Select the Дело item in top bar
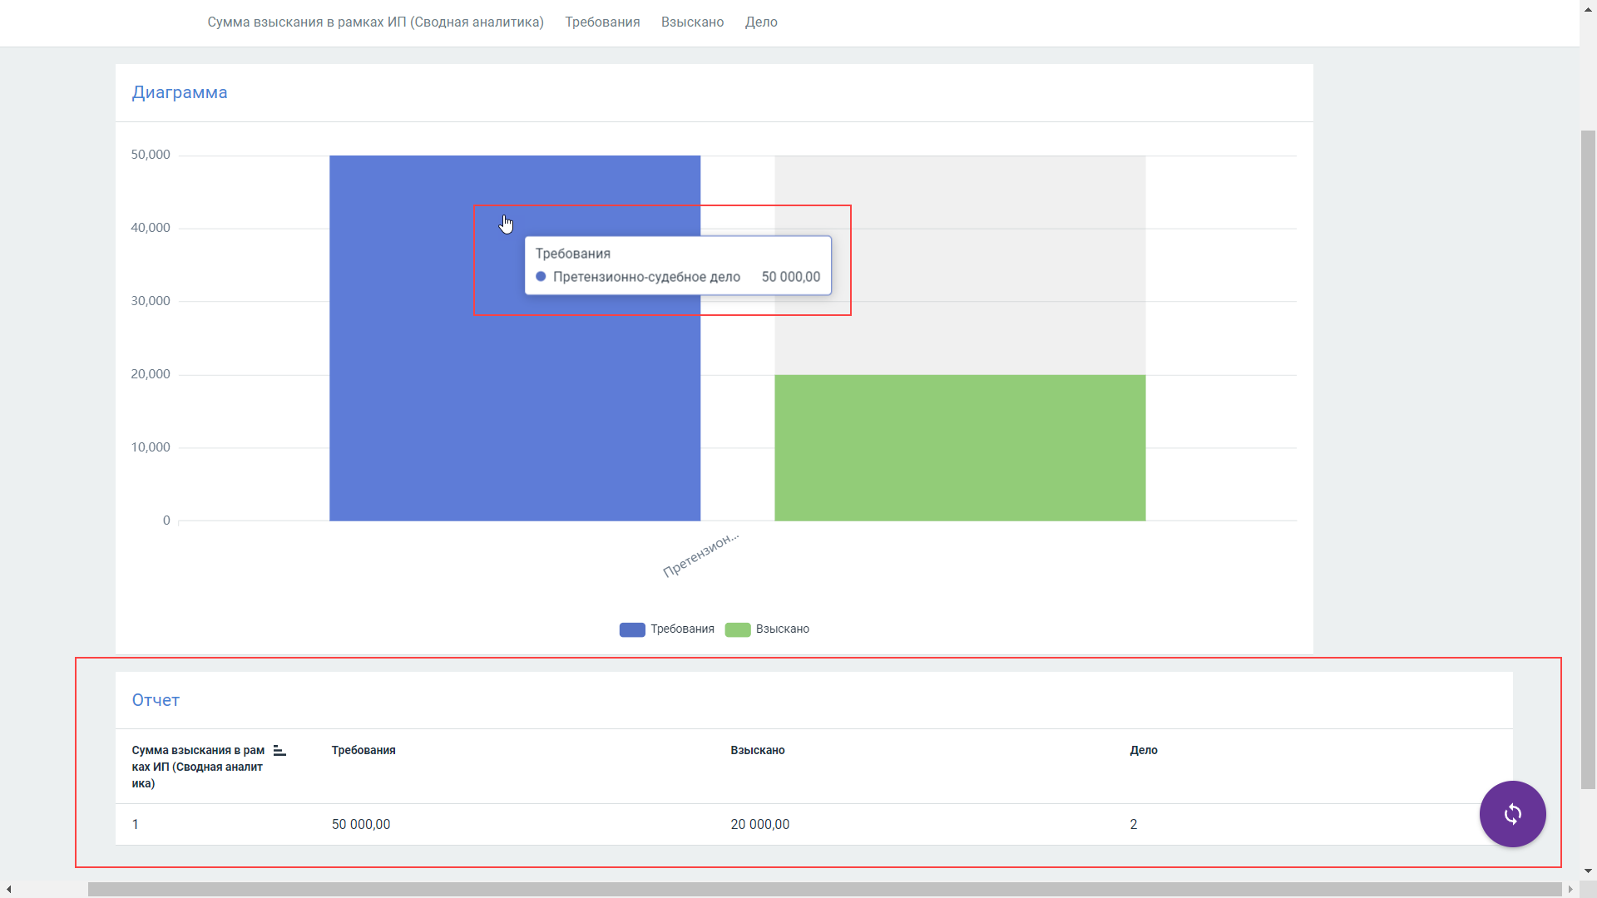The width and height of the screenshot is (1597, 898). click(761, 22)
